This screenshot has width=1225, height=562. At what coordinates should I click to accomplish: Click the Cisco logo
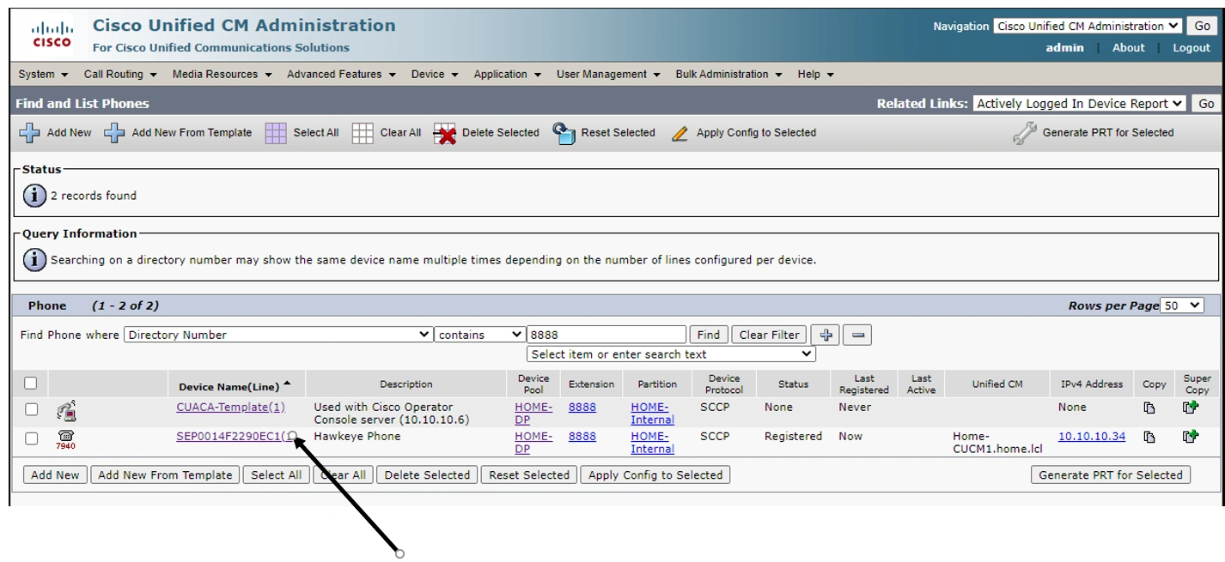click(x=52, y=34)
